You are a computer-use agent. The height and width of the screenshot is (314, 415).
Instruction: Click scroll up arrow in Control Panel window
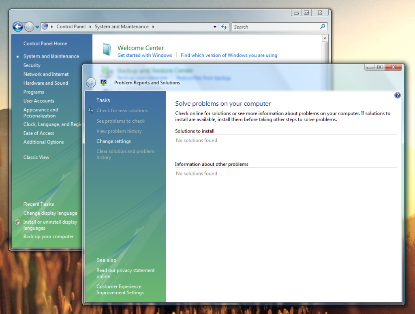(325, 38)
